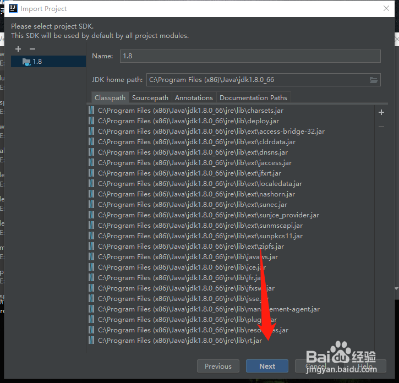Screen dimensions: 399x383
Task: Click the jar icon beside nashorn.jar
Action: click(91, 194)
